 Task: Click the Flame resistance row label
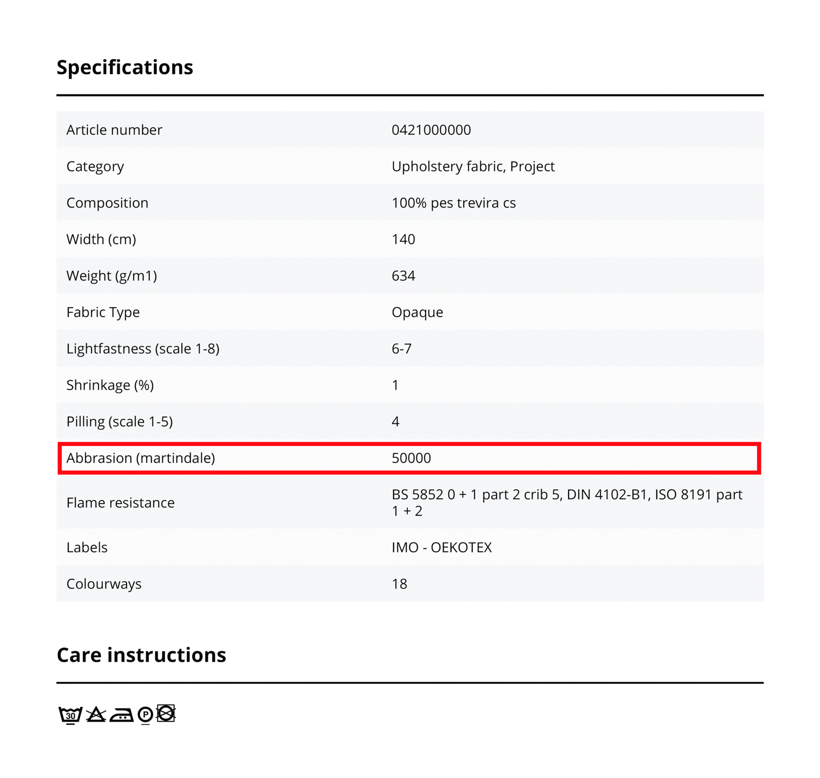(x=120, y=503)
